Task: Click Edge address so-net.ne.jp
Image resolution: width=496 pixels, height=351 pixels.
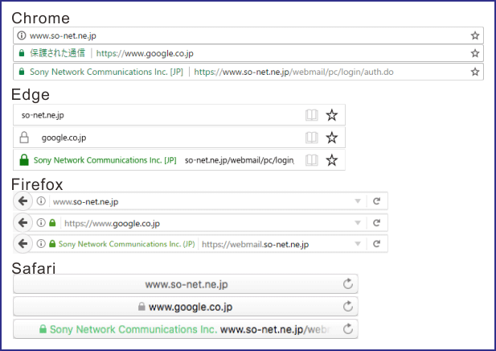Action: pos(43,115)
